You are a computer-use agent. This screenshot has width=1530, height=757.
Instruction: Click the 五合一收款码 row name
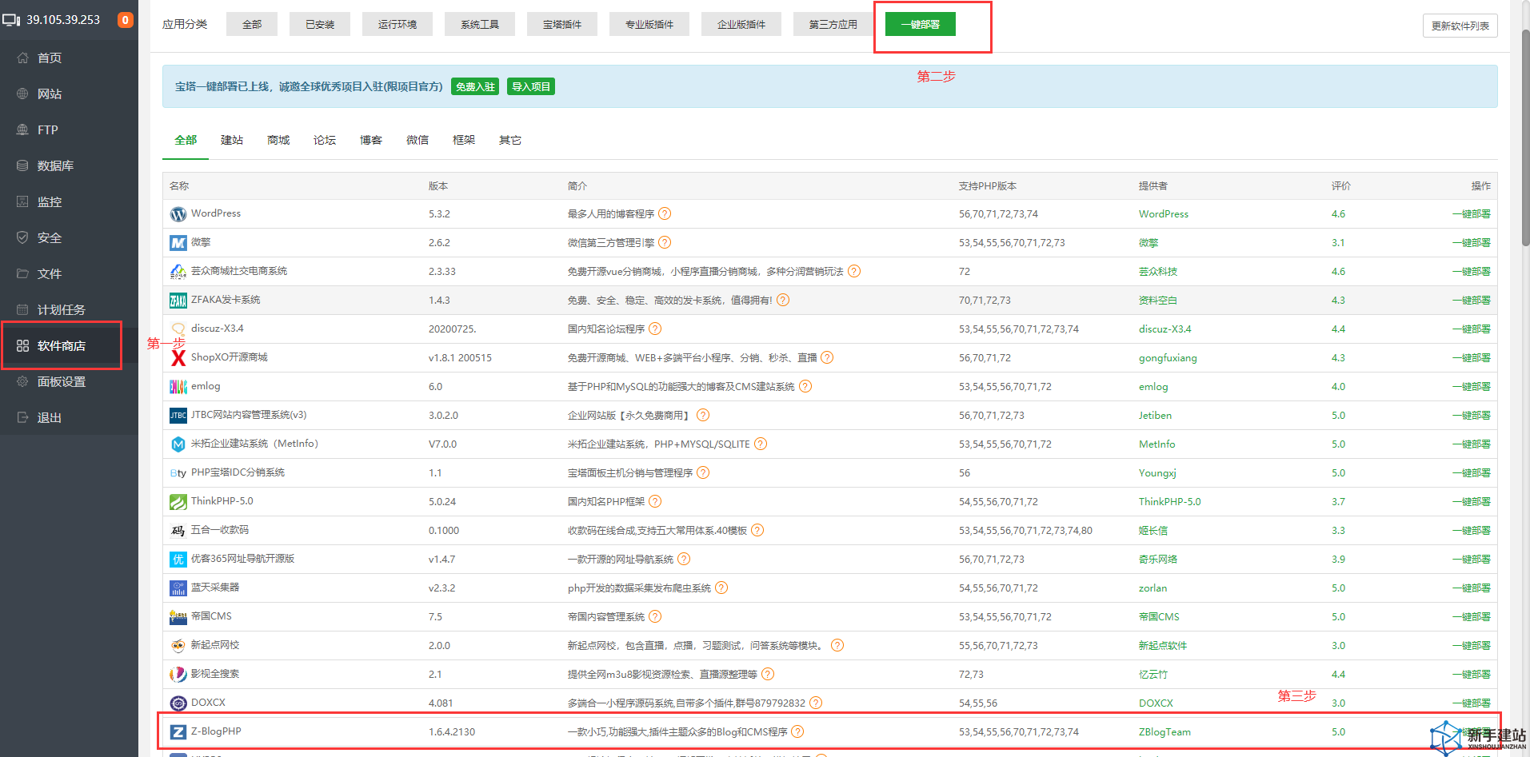tap(220, 530)
